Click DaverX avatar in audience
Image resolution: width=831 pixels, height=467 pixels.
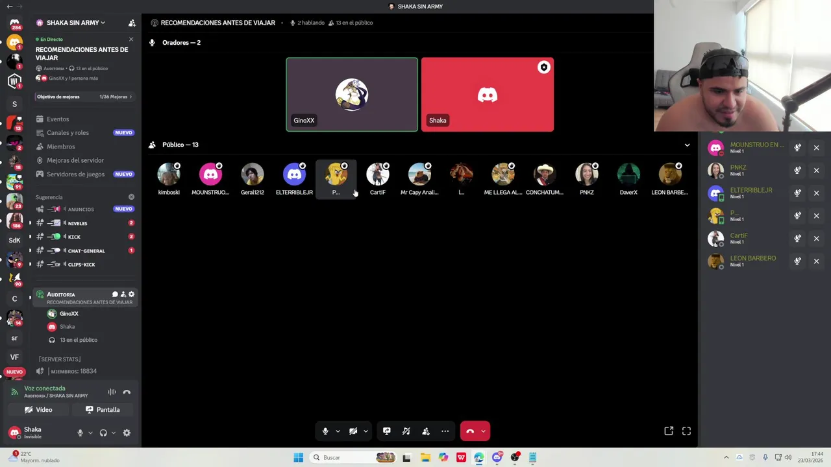tap(628, 174)
